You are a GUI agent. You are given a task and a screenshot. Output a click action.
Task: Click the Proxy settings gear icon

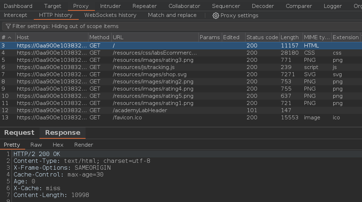[x=216, y=15]
